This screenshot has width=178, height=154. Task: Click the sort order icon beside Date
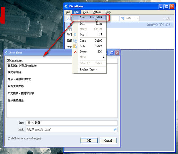122,18
